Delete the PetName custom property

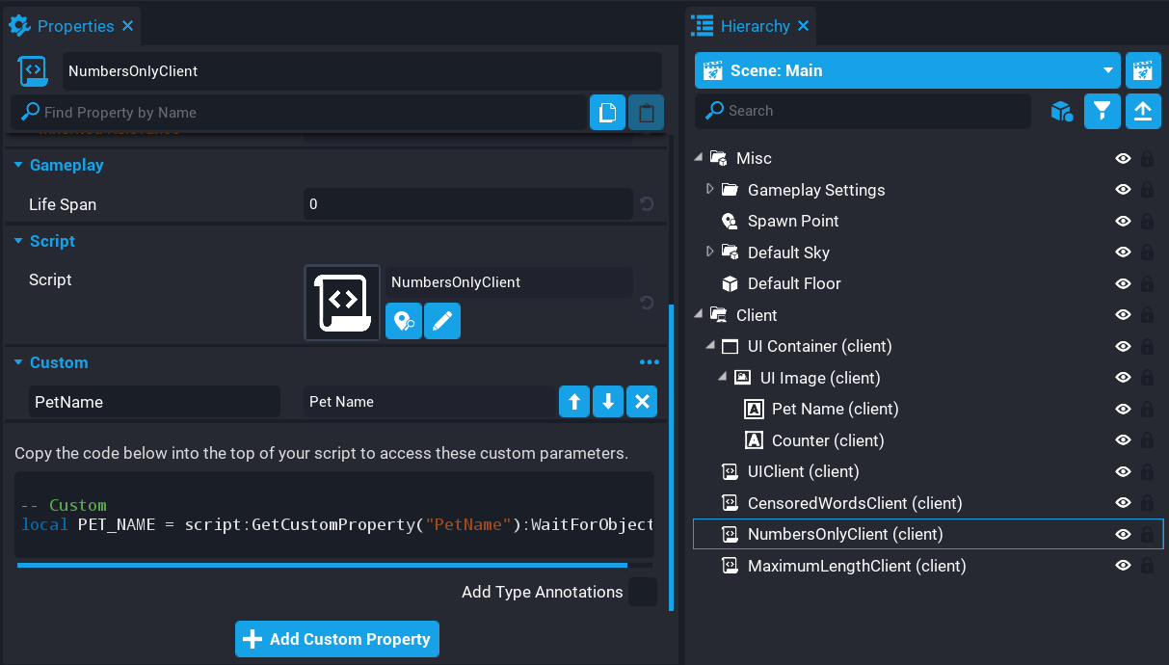tap(641, 402)
